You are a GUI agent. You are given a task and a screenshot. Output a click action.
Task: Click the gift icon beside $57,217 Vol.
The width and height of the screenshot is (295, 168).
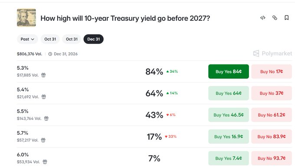pyautogui.click(x=43, y=140)
